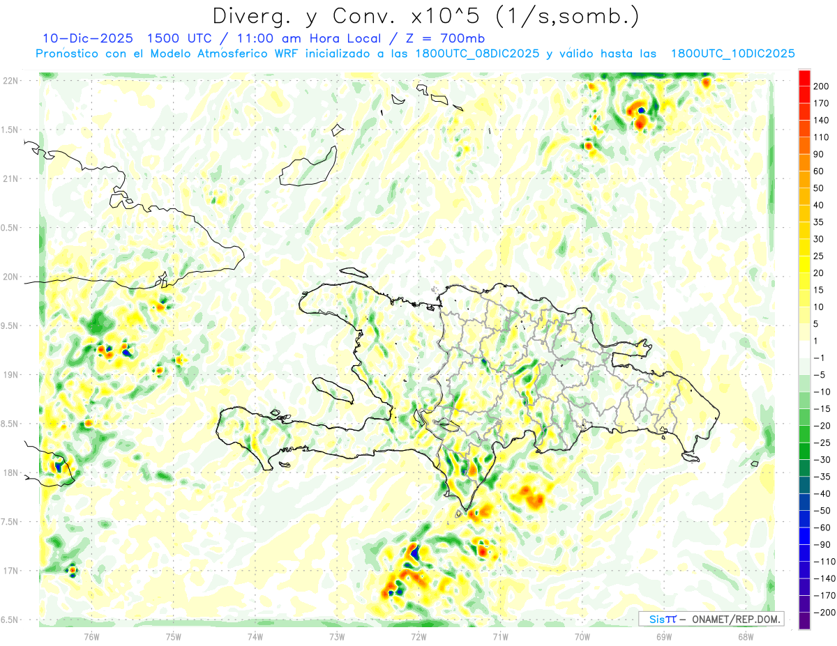Click the 18N latitude label

[x=10, y=472]
